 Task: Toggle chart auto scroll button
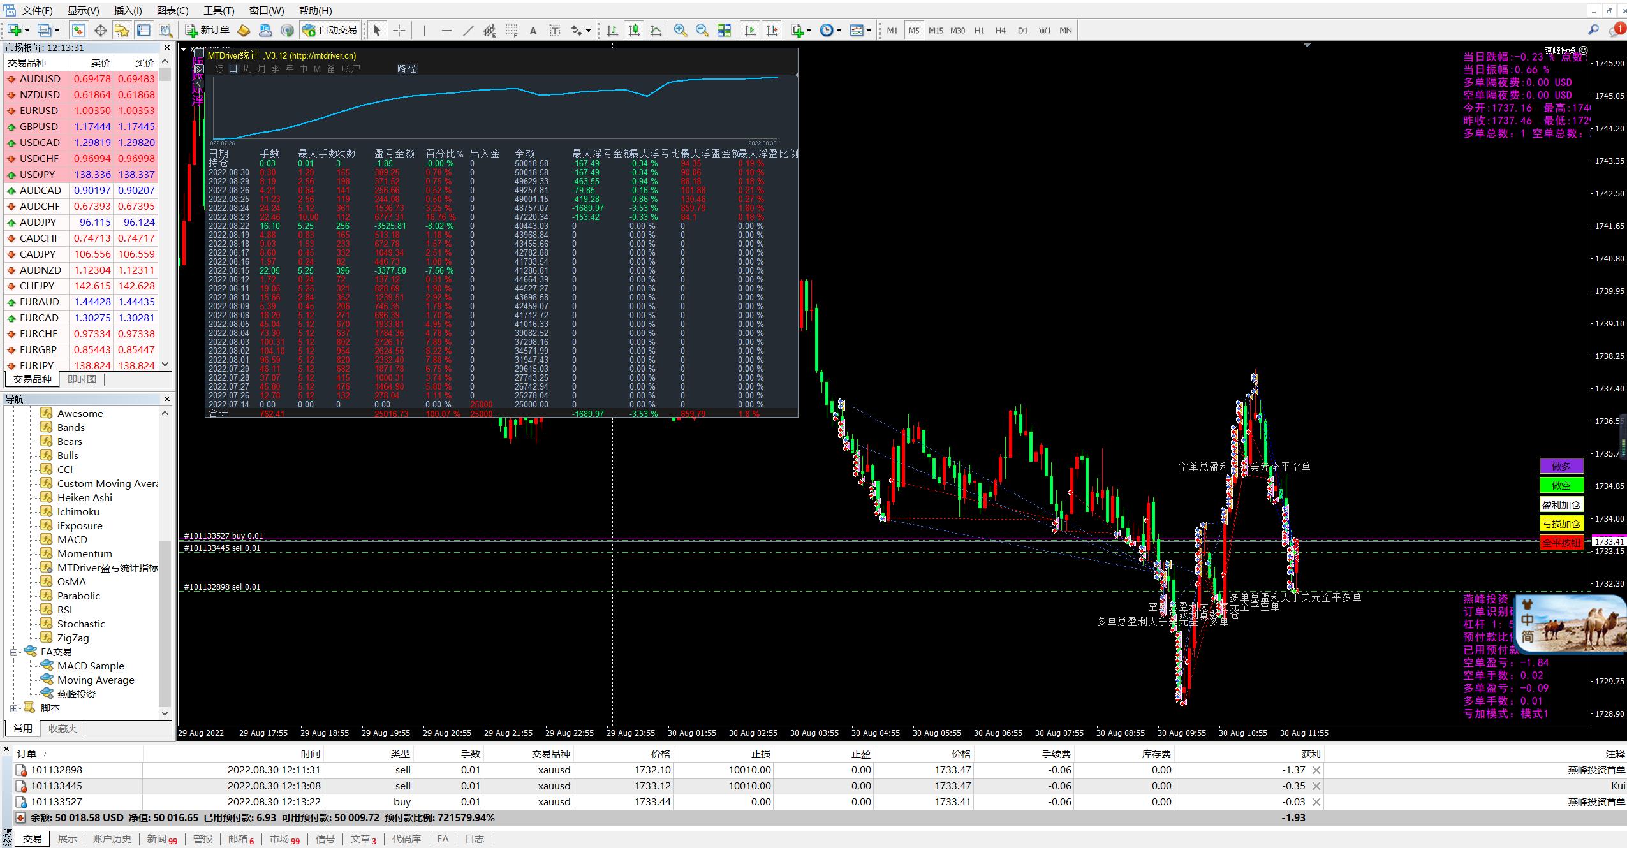tap(751, 30)
